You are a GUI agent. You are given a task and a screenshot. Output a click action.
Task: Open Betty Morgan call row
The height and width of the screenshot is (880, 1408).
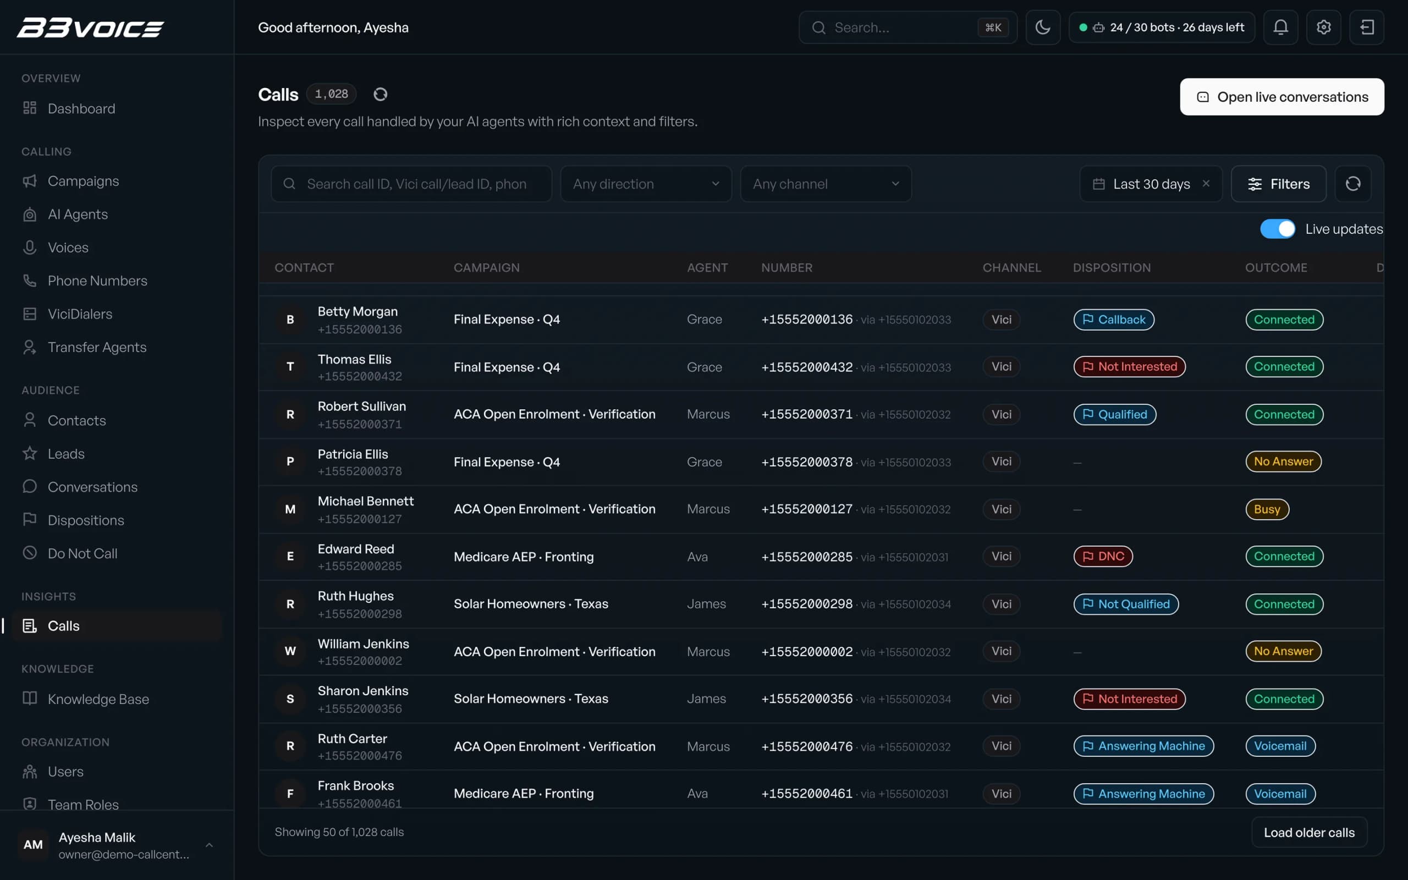821,320
